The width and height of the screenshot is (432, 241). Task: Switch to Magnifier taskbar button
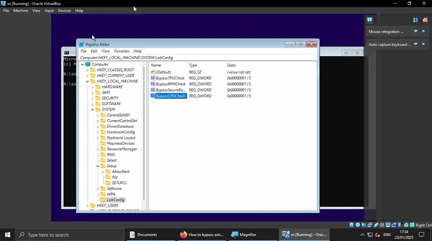pyautogui.click(x=253, y=235)
